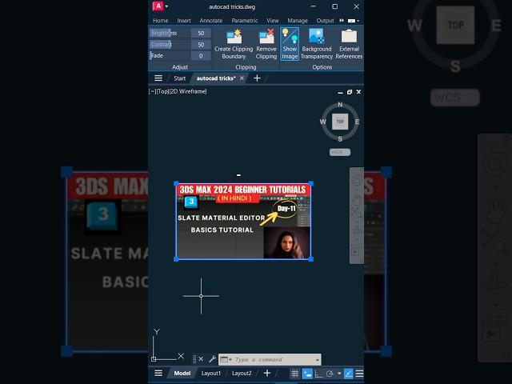Switch to the Annotate ribbon tab
Image resolution: width=512 pixels, height=384 pixels.
point(211,21)
